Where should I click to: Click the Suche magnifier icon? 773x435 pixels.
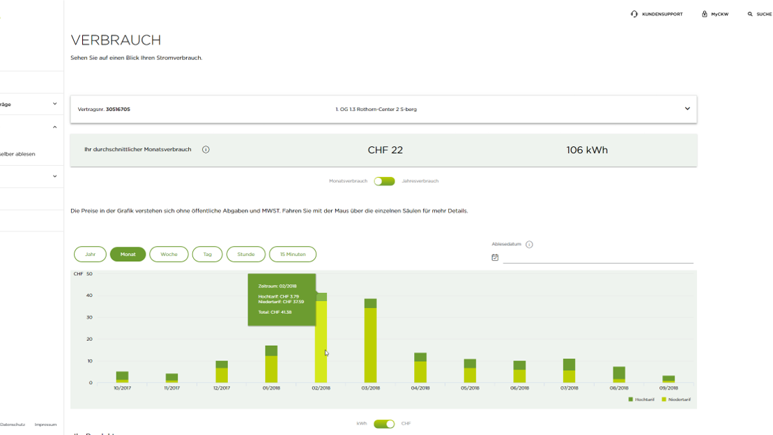coord(750,14)
